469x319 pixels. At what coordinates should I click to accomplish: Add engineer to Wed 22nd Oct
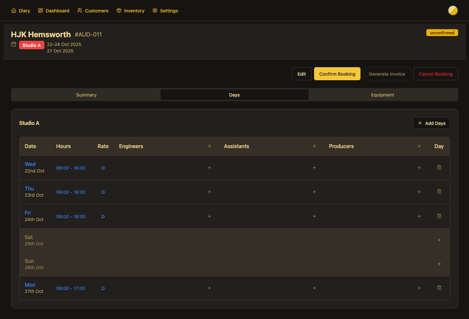tap(209, 168)
